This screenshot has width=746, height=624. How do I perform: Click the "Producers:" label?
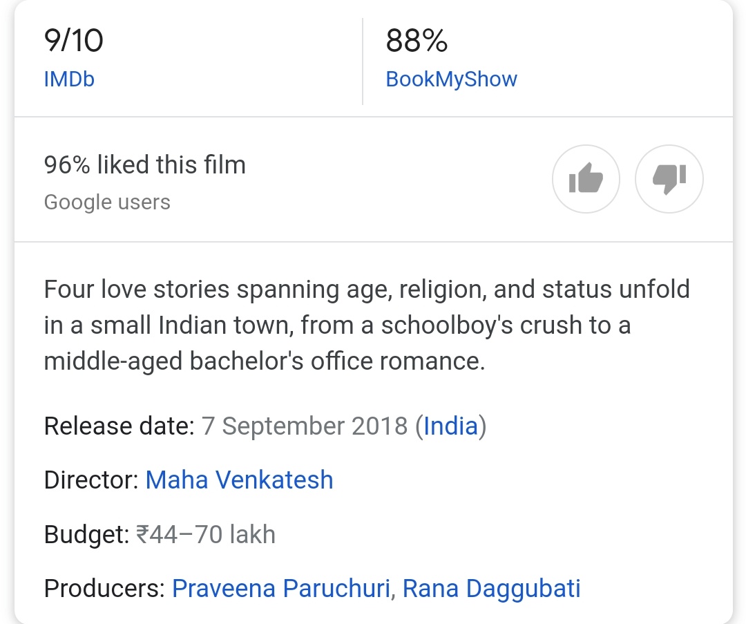click(x=104, y=589)
